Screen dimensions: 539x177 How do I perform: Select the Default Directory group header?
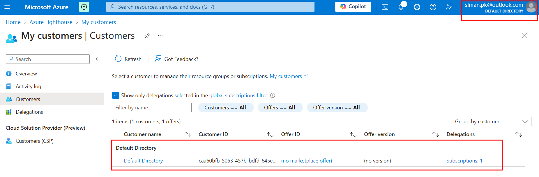tap(136, 148)
